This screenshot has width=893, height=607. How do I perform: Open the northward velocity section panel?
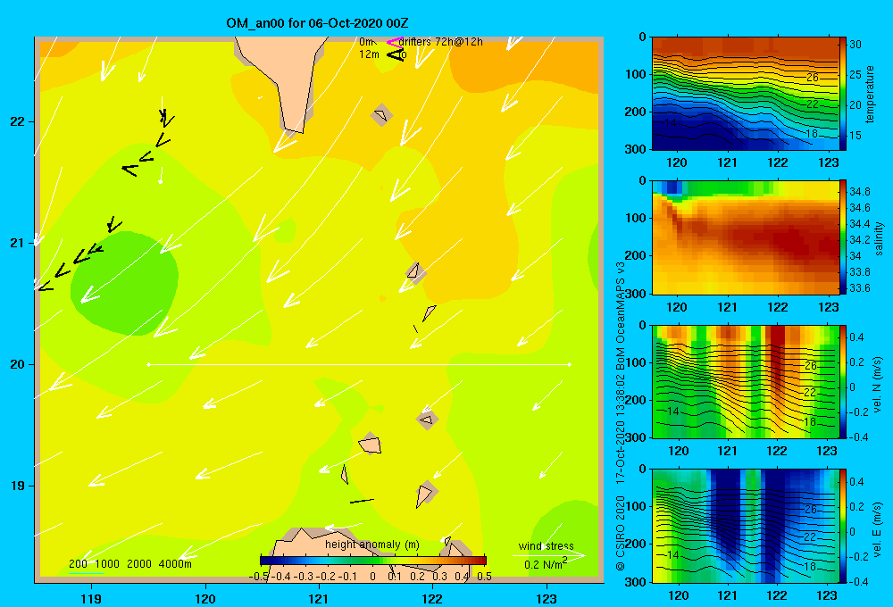(x=745, y=381)
